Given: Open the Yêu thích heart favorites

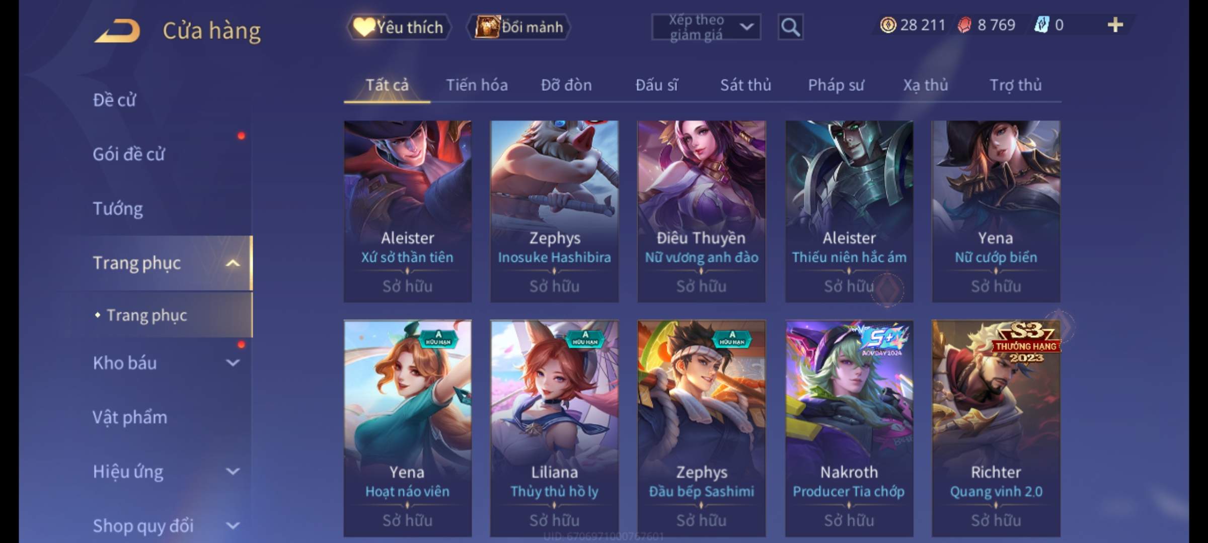Looking at the screenshot, I should [x=399, y=27].
